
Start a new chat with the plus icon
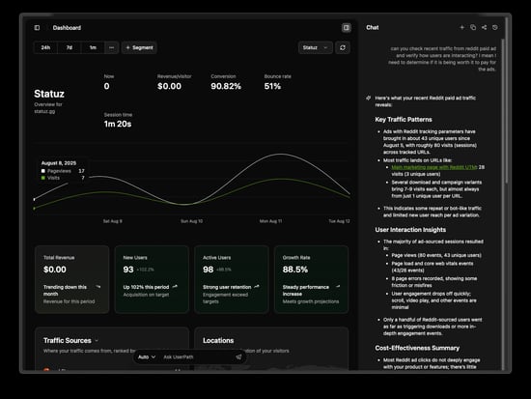tap(461, 27)
